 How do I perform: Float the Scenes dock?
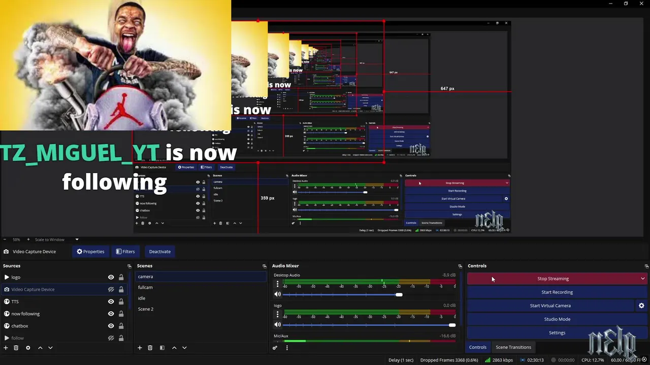pyautogui.click(x=264, y=266)
